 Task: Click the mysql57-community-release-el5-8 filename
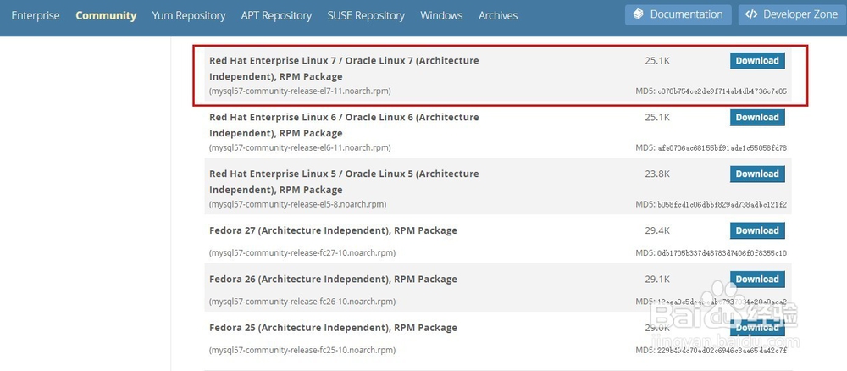pos(298,204)
